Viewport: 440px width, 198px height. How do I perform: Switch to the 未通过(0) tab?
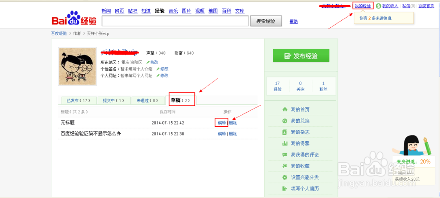(x=147, y=100)
